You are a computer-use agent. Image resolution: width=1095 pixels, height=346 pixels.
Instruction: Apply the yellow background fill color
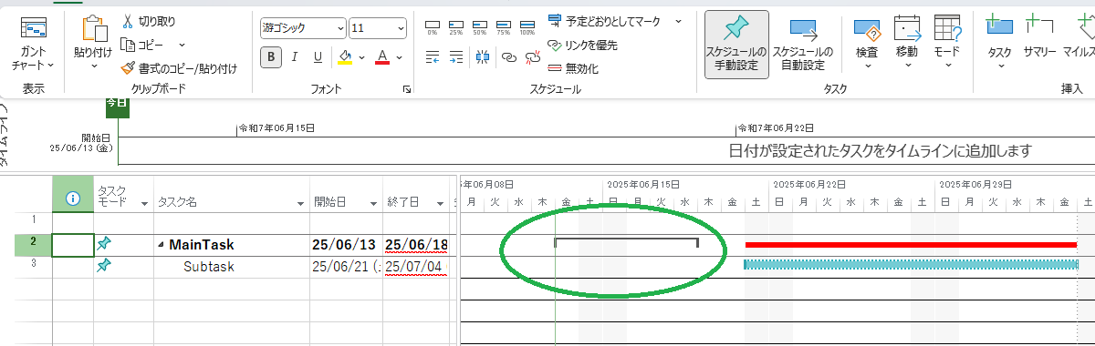pos(345,57)
